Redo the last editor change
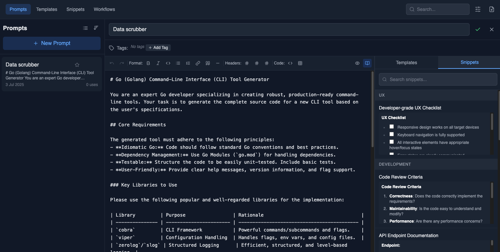 (x=122, y=63)
